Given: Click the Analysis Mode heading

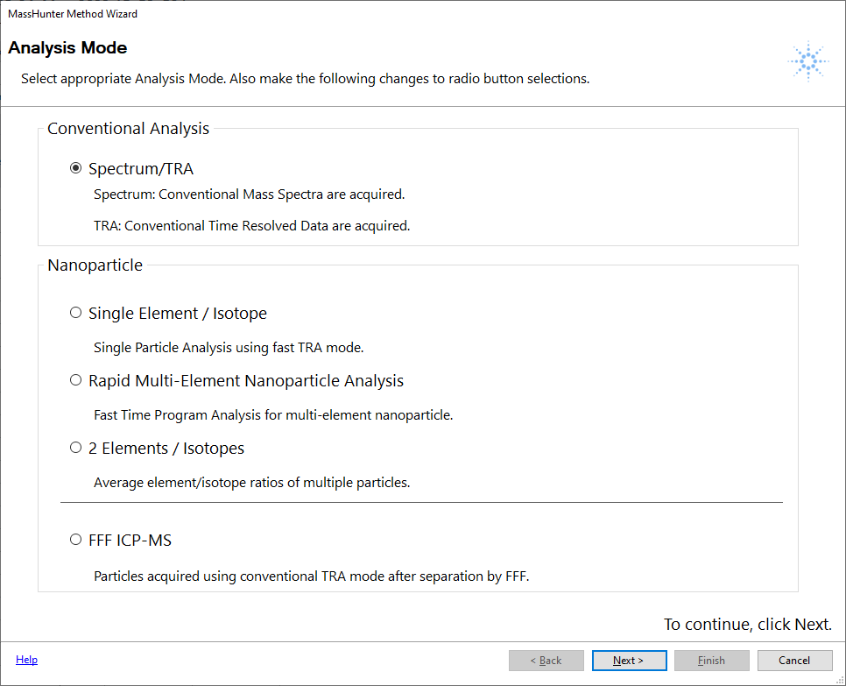Looking at the screenshot, I should point(67,47).
